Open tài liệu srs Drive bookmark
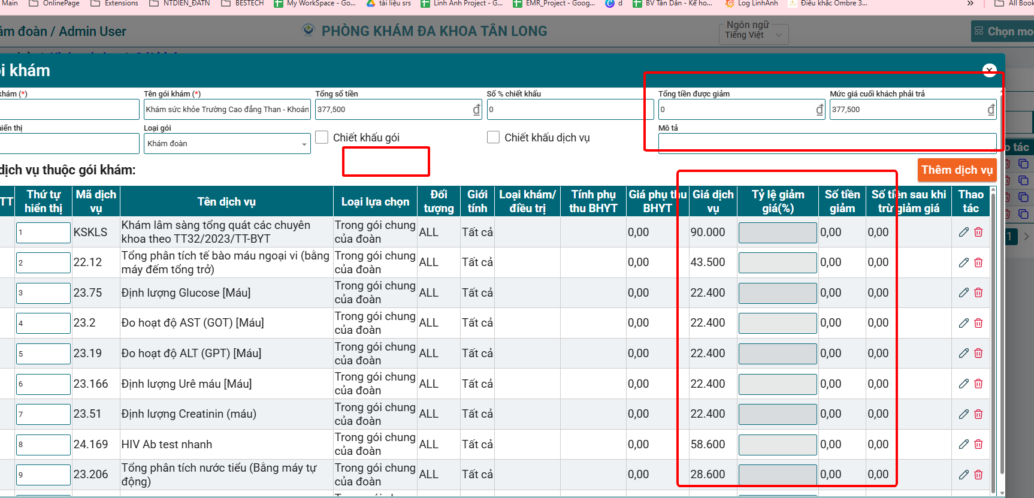1034x498 pixels. click(x=389, y=4)
